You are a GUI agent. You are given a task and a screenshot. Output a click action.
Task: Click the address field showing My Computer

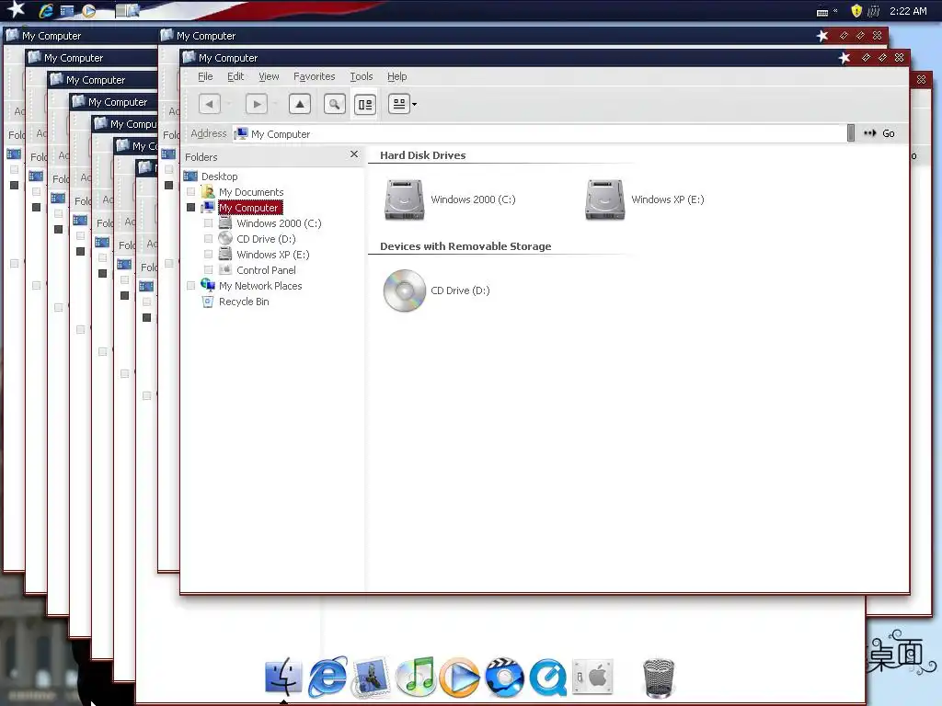539,134
